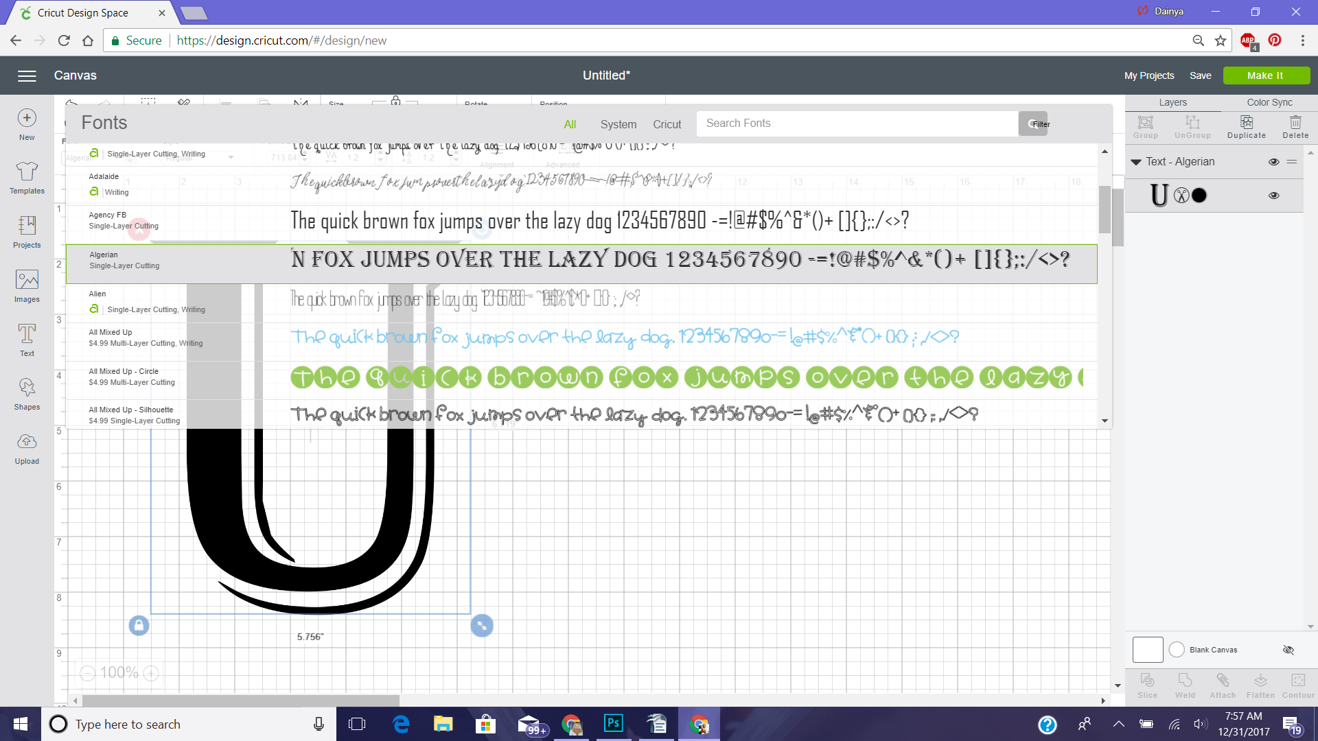The width and height of the screenshot is (1318, 741).
Task: Open File Explorer from the taskbar
Action: coord(443,723)
